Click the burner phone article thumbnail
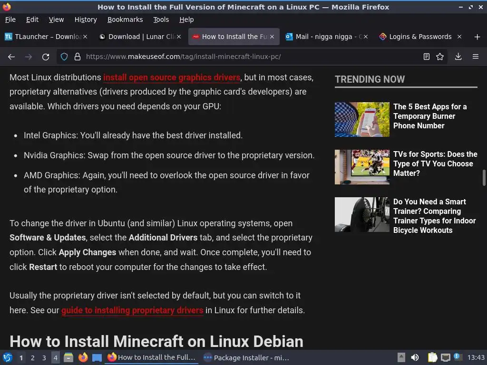The height and width of the screenshot is (365, 487). [362, 119]
